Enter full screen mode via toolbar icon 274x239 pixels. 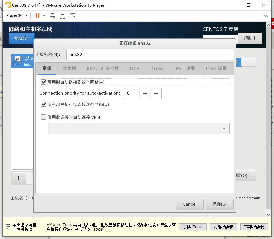tap(62, 15)
